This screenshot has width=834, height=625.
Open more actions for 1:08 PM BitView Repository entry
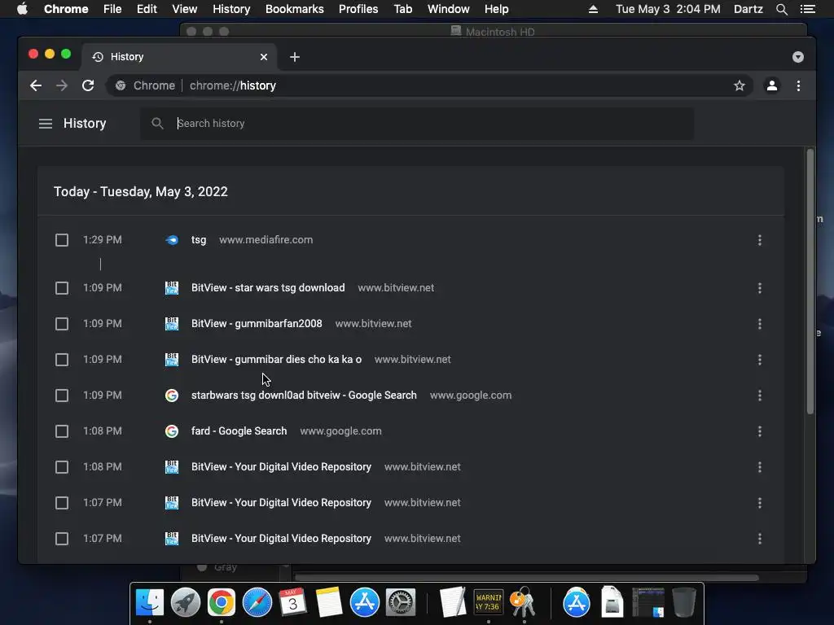coord(760,467)
